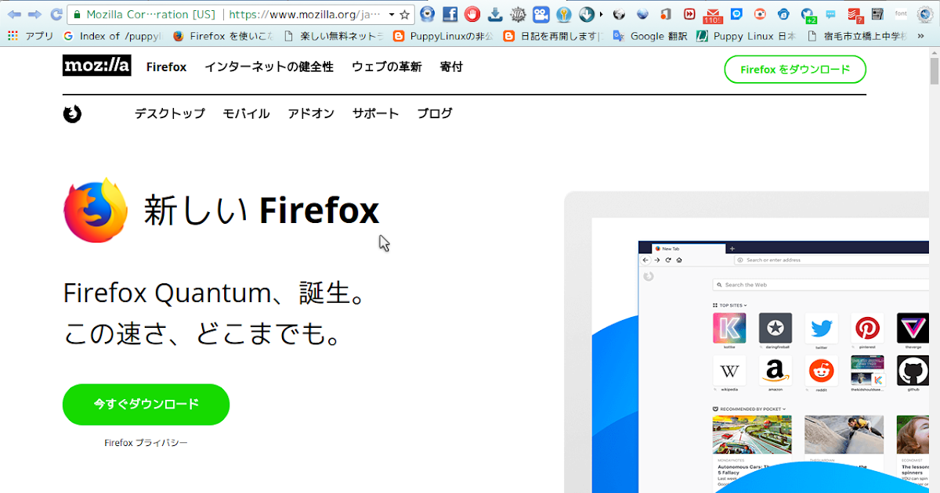Viewport: 940px width, 493px height.
Task: Open the 楽しい無料ネット bookmark
Action: 333,36
